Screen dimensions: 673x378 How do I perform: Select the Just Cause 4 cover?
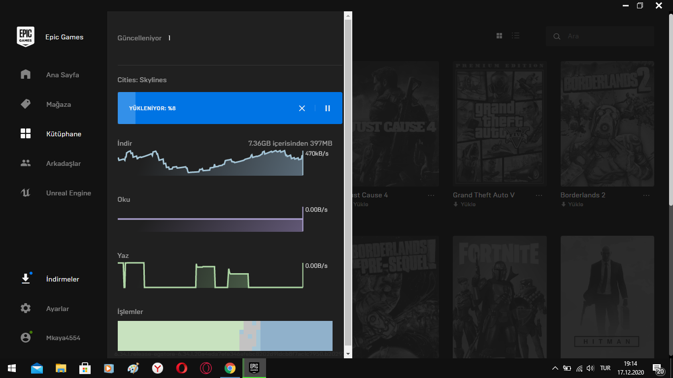pyautogui.click(x=396, y=124)
